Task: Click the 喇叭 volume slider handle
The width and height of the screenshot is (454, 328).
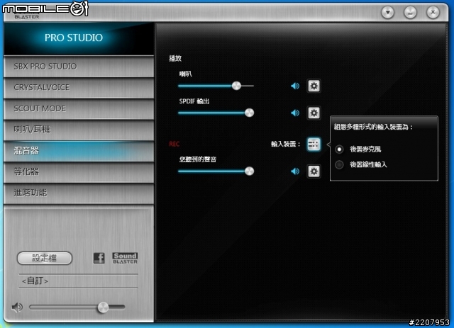Action: coord(236,86)
